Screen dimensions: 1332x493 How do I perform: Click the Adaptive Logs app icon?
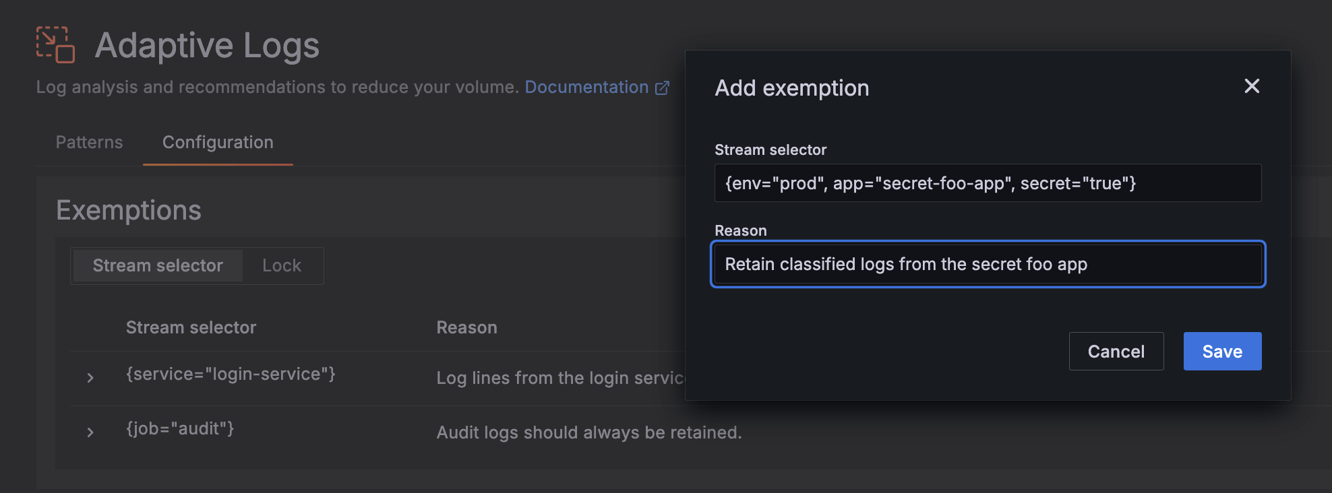[x=55, y=45]
